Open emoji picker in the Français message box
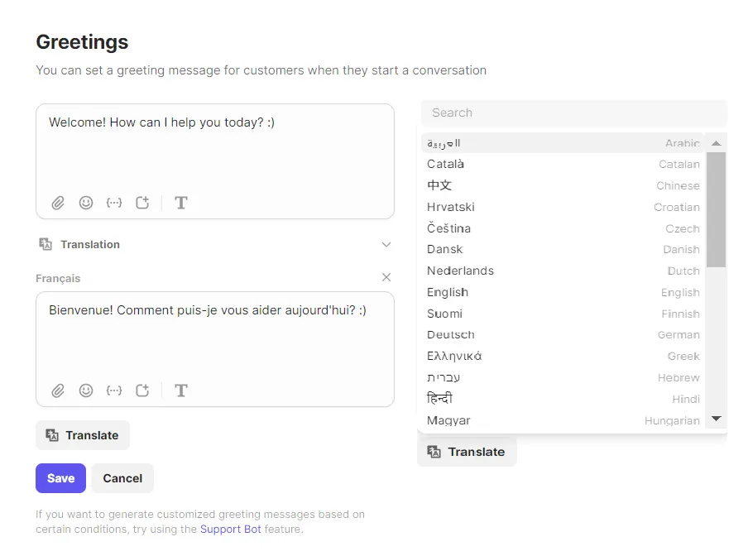 point(86,391)
